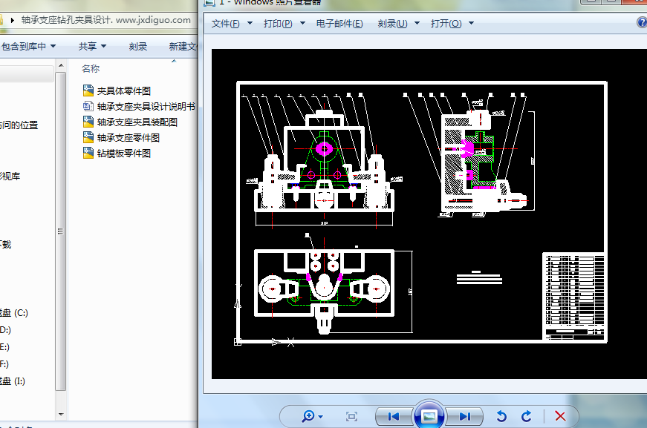Expand zoom magnifier dropdown arrow
The width and height of the screenshot is (647, 428).
(321, 417)
